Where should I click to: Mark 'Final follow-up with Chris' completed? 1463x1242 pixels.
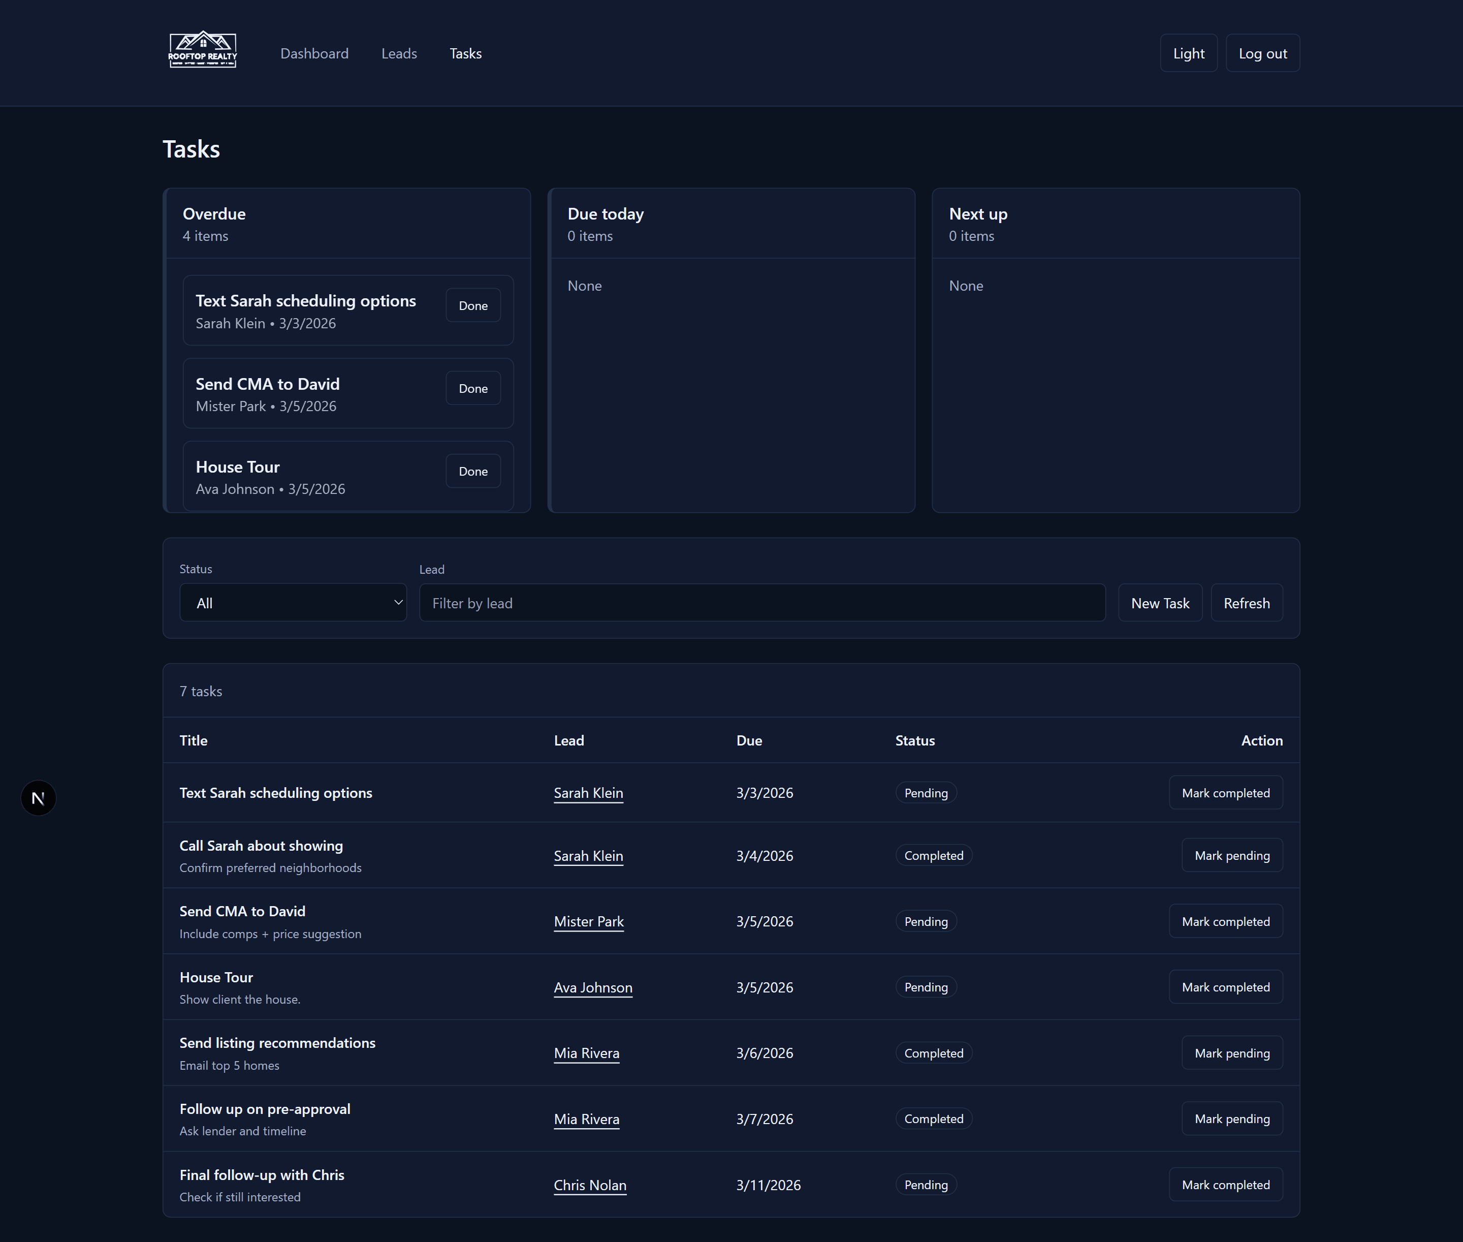(x=1225, y=1185)
